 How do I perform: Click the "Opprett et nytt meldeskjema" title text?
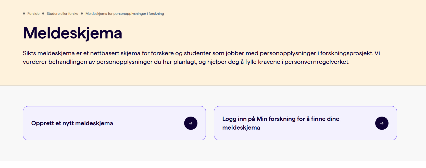point(72,123)
